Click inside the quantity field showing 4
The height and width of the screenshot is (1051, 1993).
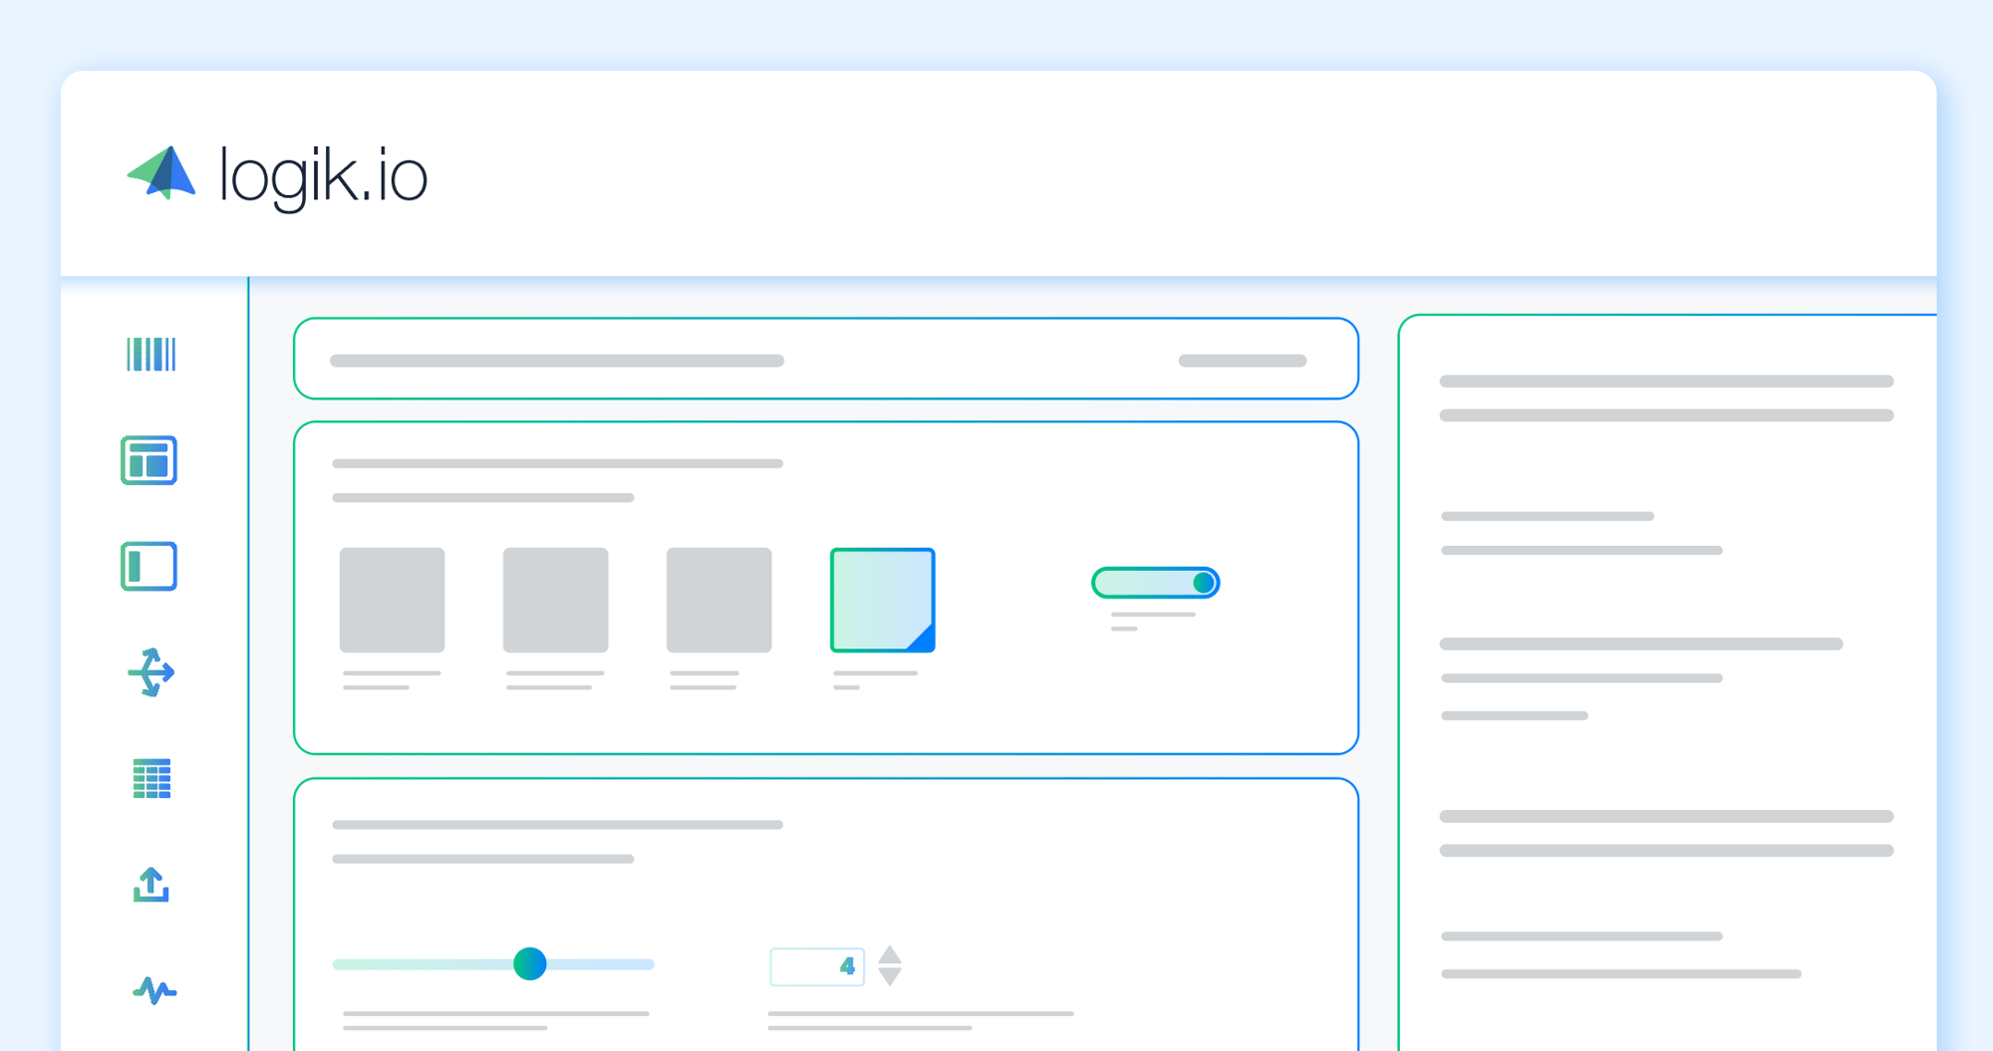coord(816,965)
